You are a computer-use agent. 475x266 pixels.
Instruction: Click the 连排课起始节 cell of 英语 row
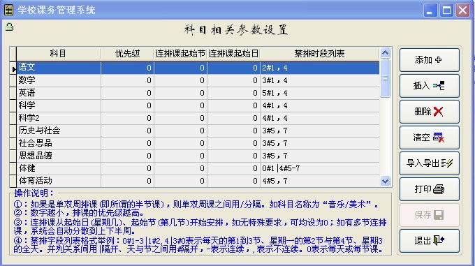[180, 93]
